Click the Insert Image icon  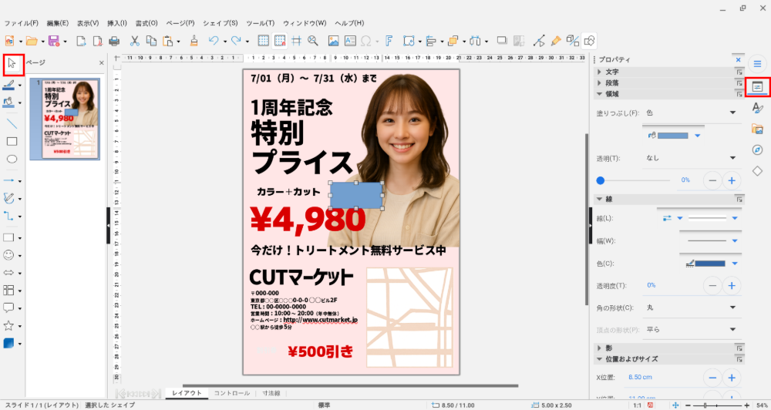333,41
